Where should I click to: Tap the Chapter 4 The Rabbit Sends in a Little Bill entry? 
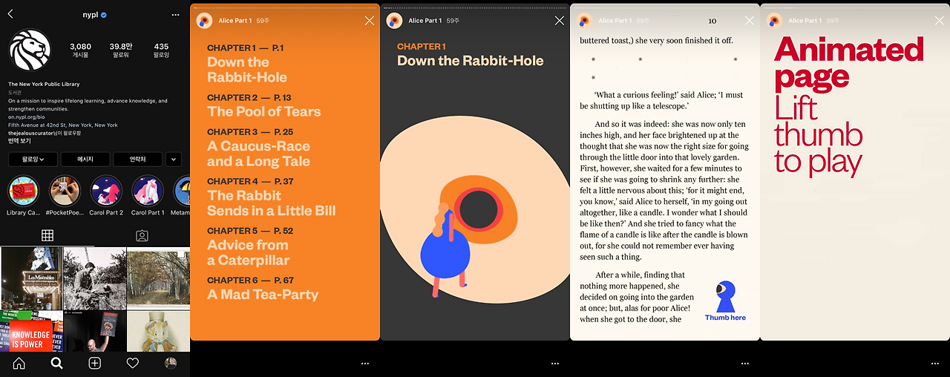(x=271, y=197)
